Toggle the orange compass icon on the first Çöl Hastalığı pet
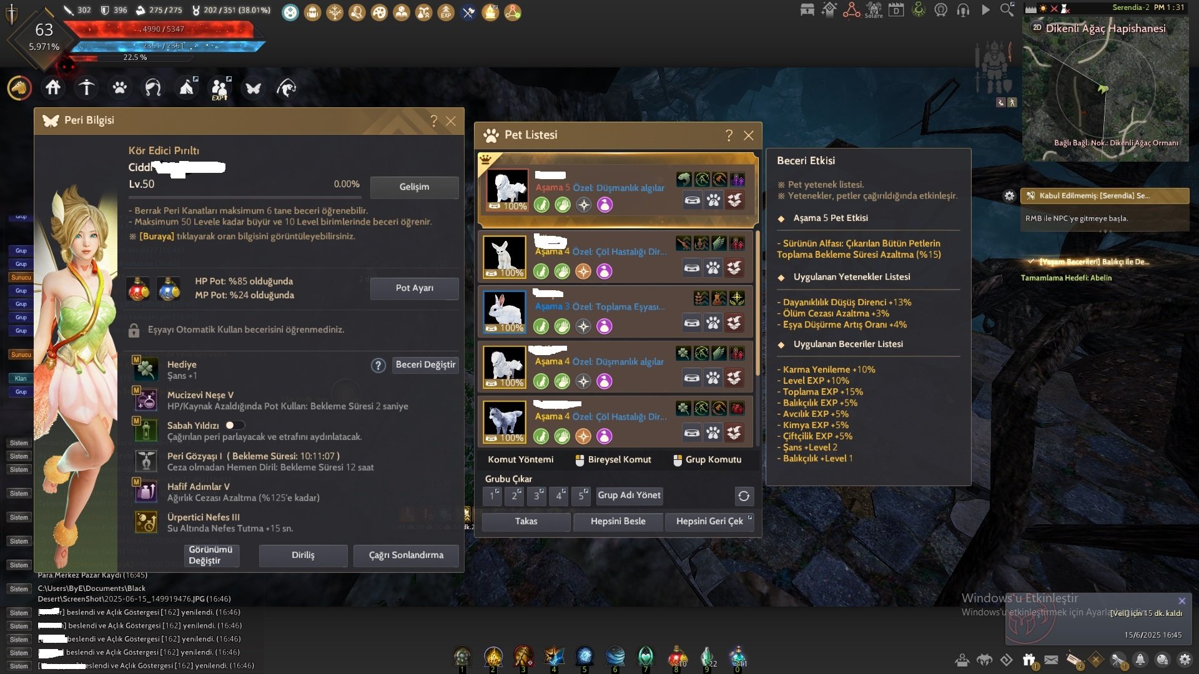The height and width of the screenshot is (674, 1199). (583, 271)
